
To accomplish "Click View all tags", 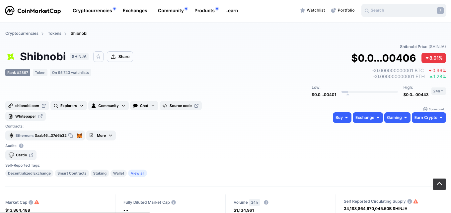I will (x=137, y=173).
